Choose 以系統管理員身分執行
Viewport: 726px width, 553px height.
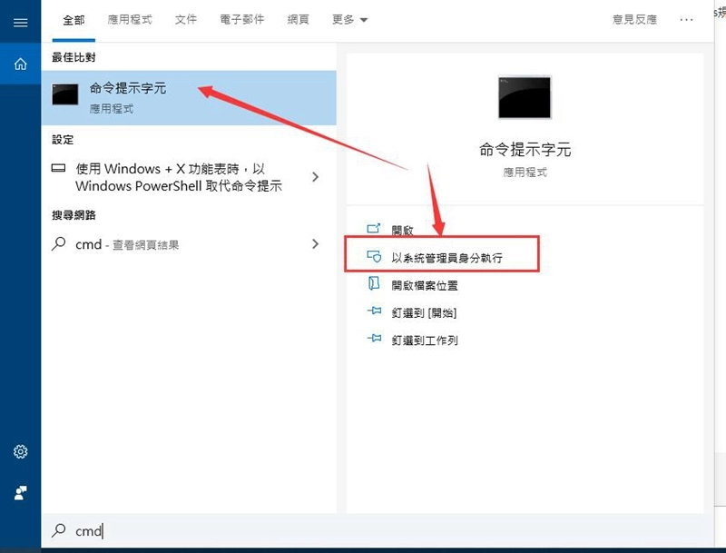[446, 258]
